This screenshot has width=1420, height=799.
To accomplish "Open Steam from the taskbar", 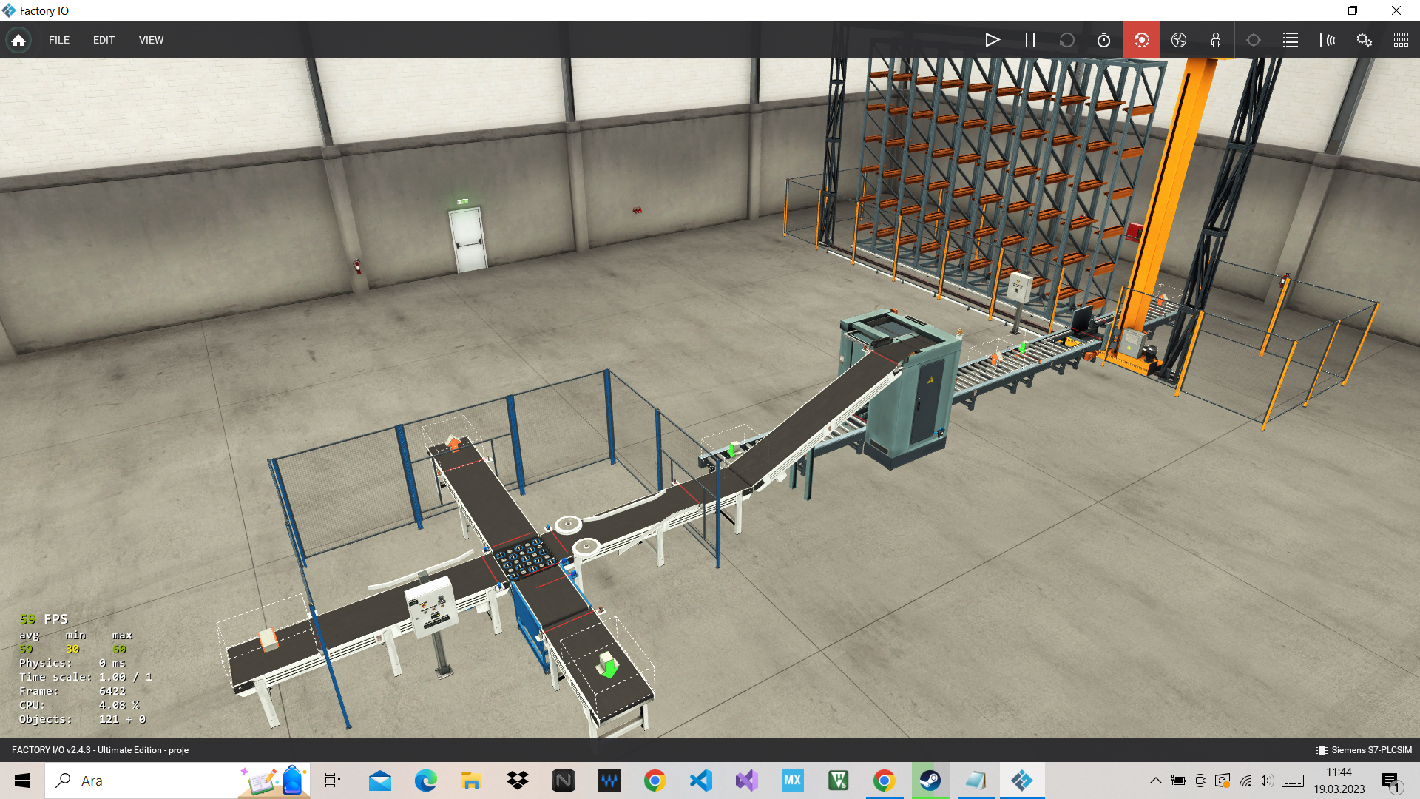I will (930, 781).
